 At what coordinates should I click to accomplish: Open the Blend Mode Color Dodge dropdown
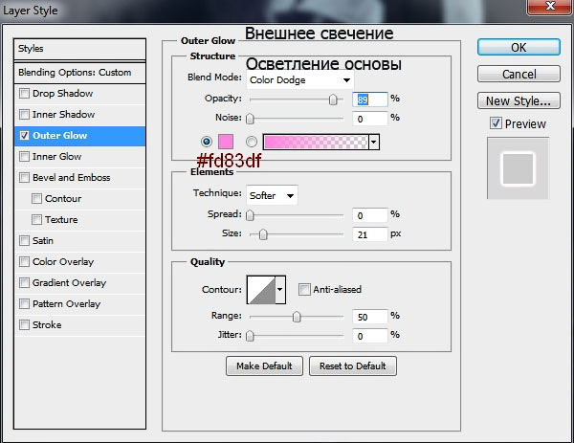pos(300,79)
